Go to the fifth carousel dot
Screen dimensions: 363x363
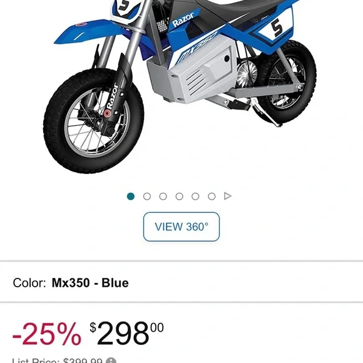[195, 197]
